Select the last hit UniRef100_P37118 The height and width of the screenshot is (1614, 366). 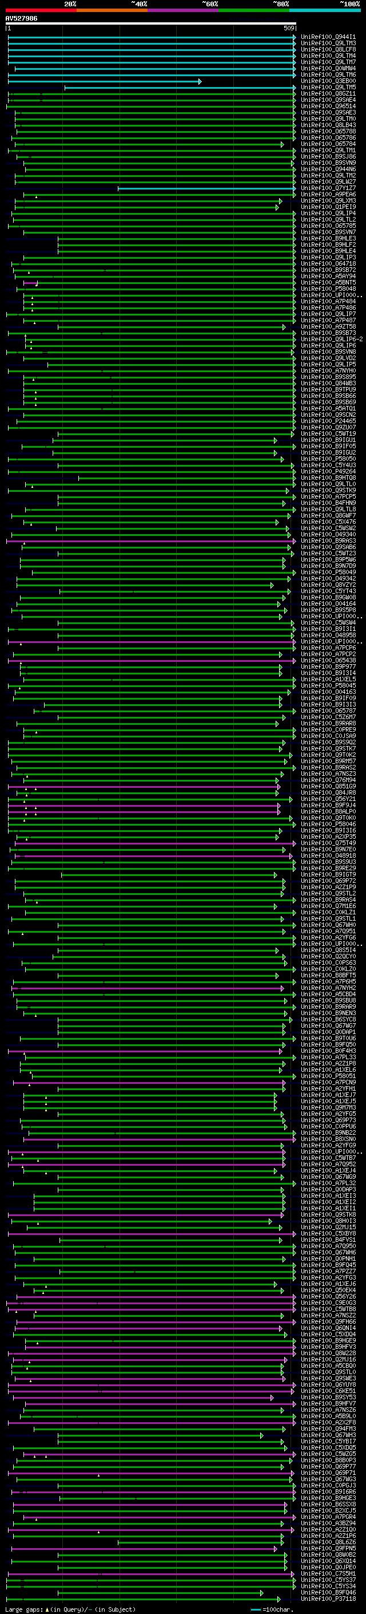(328, 1599)
